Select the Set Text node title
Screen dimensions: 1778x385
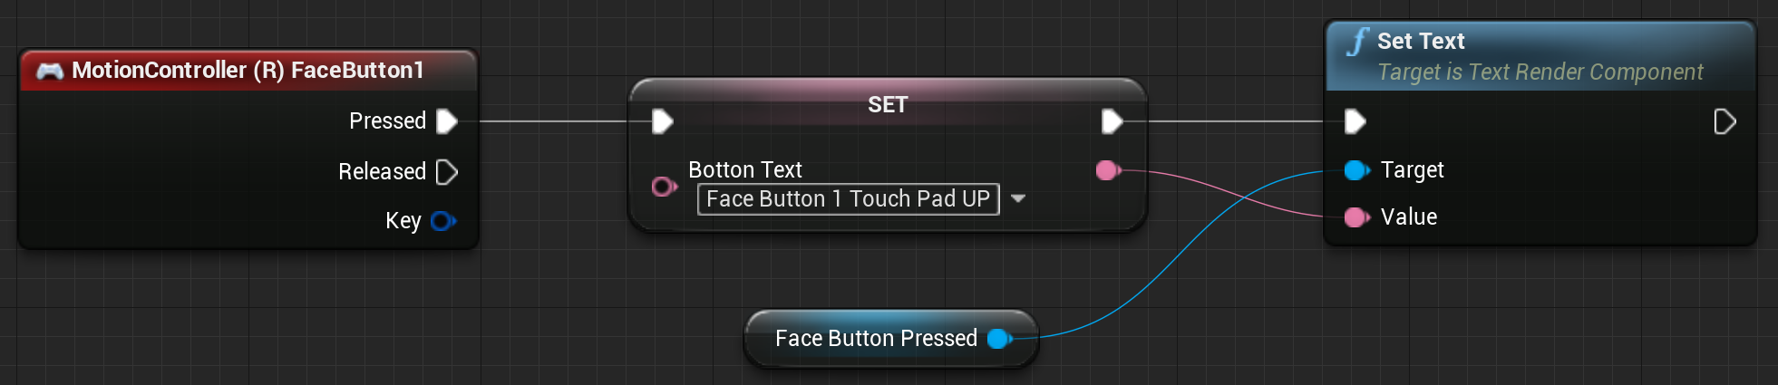coord(1421,42)
